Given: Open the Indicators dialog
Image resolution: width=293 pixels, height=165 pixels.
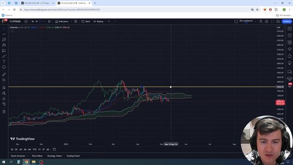Looking at the screenshot, I should coord(62,22).
